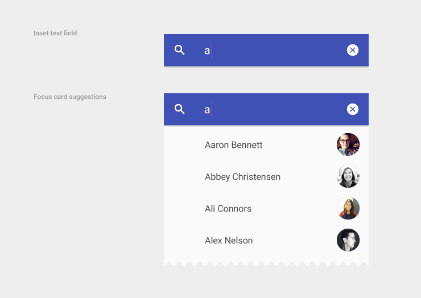Click Aaron Bennett's avatar photo
This screenshot has height=298, width=421.
[348, 144]
